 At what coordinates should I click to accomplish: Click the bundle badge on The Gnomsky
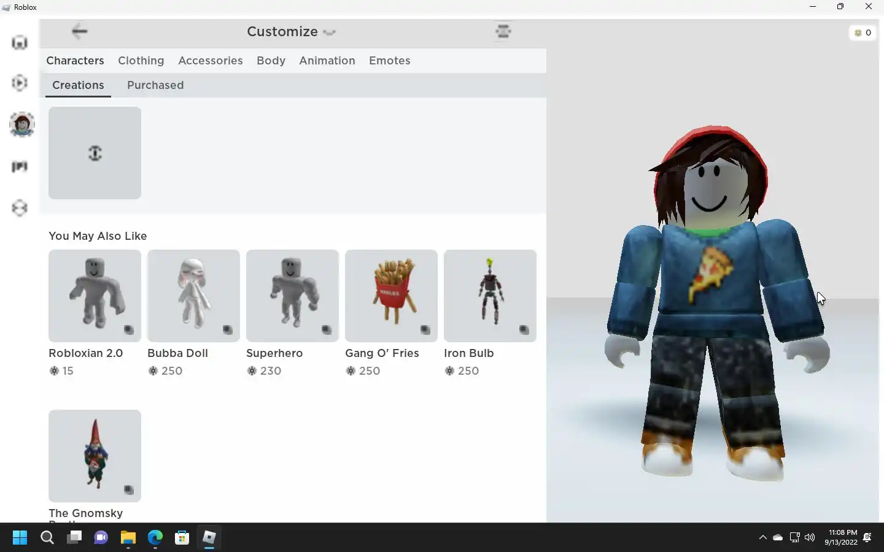tap(129, 490)
